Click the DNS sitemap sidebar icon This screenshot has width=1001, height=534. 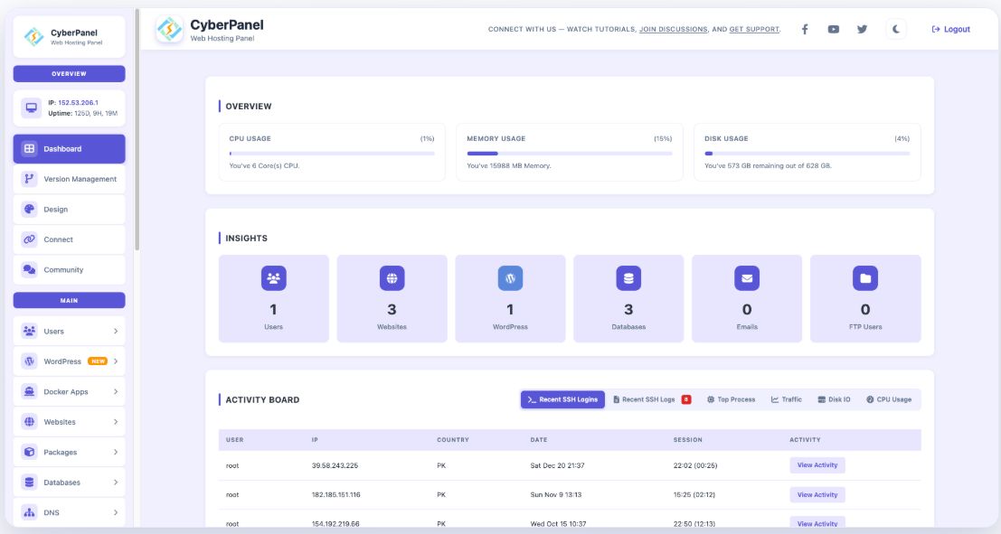(x=29, y=513)
